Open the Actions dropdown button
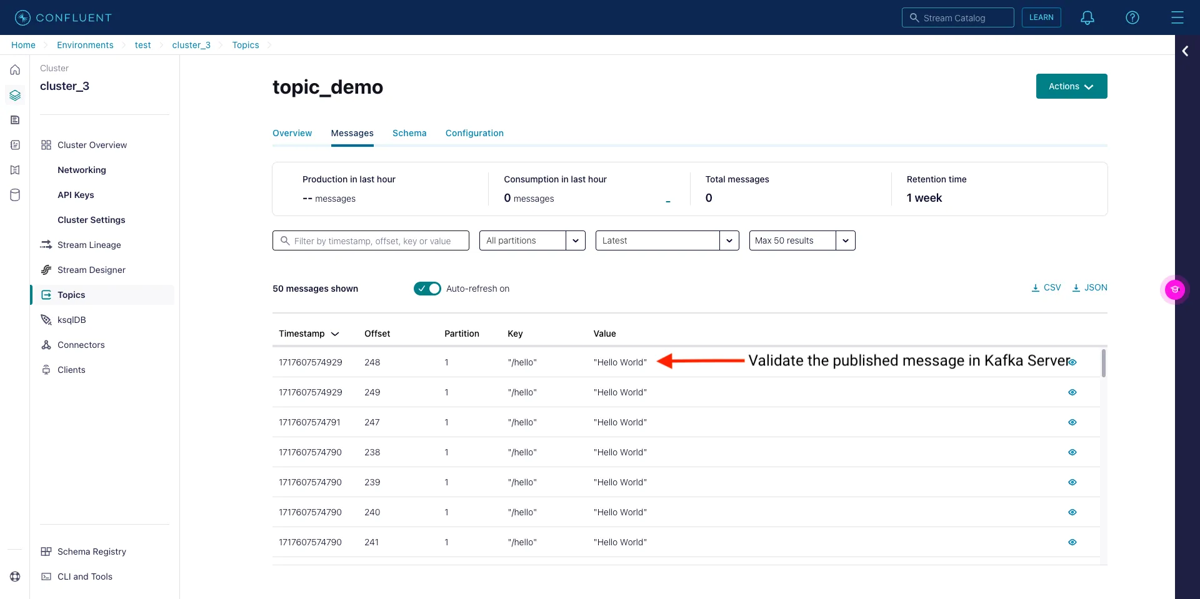The height and width of the screenshot is (599, 1200). (1071, 86)
